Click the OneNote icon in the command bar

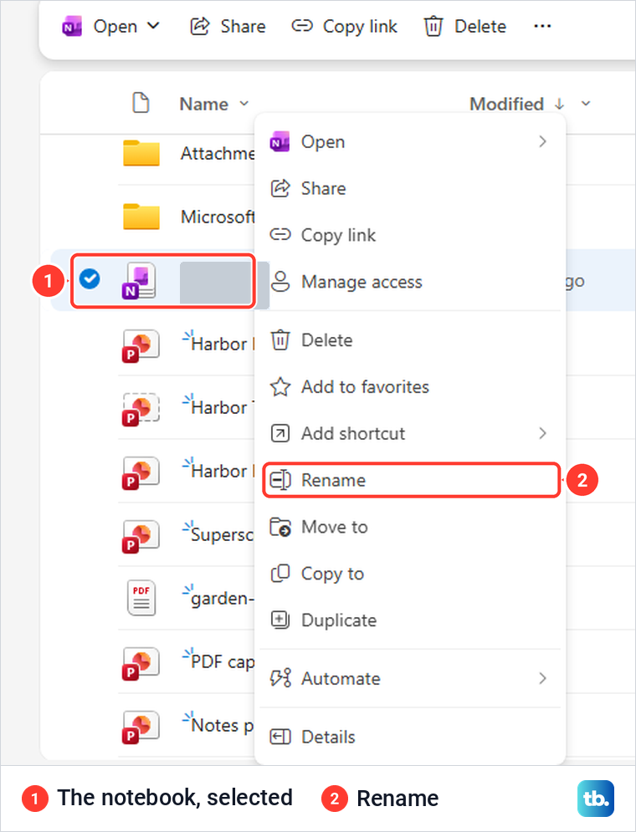point(72,26)
